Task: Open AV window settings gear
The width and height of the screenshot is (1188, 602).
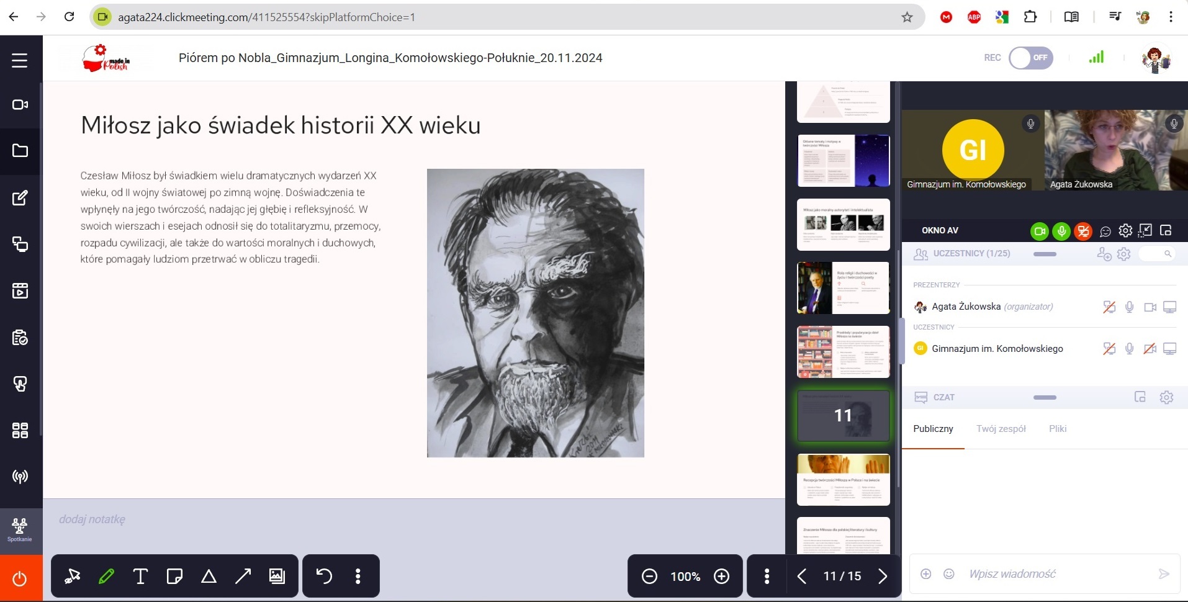Action: 1125,231
